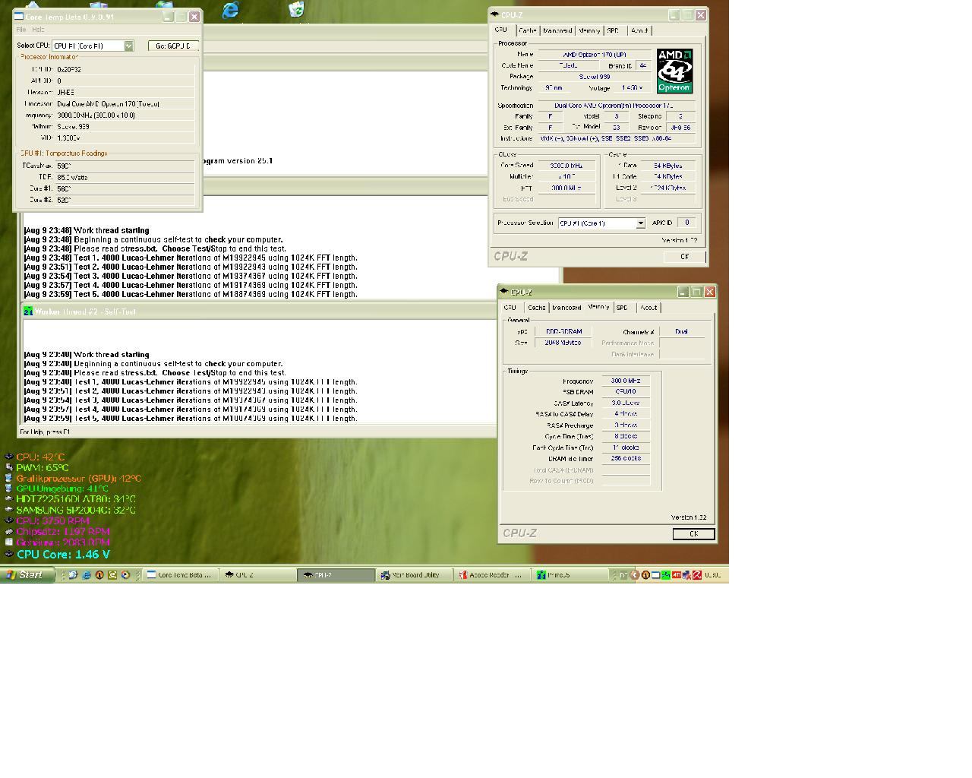Click title icon of lower CPU-Z memory window
The width and height of the screenshot is (972, 778).
point(503,292)
